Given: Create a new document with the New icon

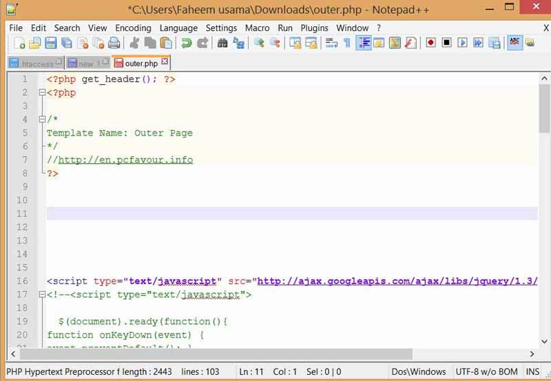Looking at the screenshot, I should [19, 43].
